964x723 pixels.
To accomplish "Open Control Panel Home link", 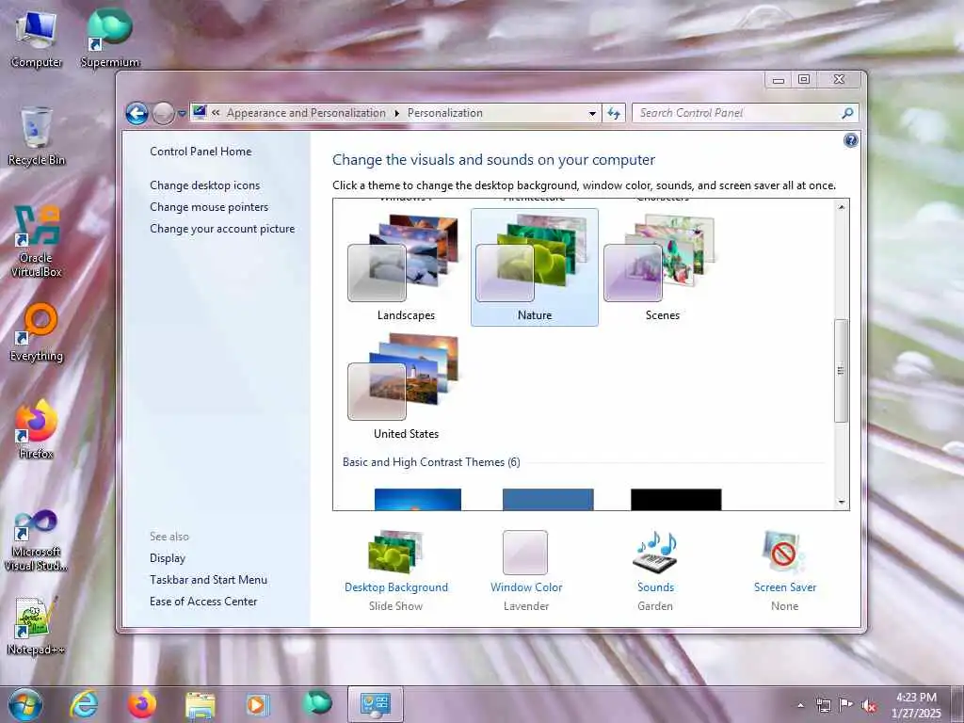I will pyautogui.click(x=201, y=152).
